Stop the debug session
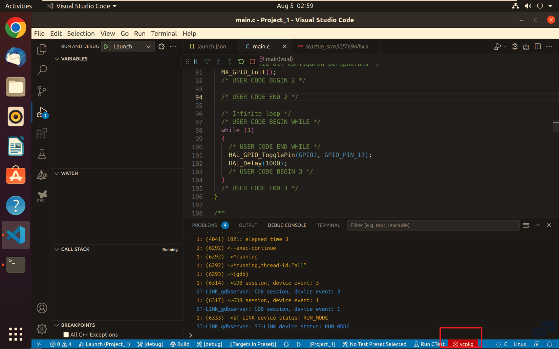The image size is (559, 349). 252,62
